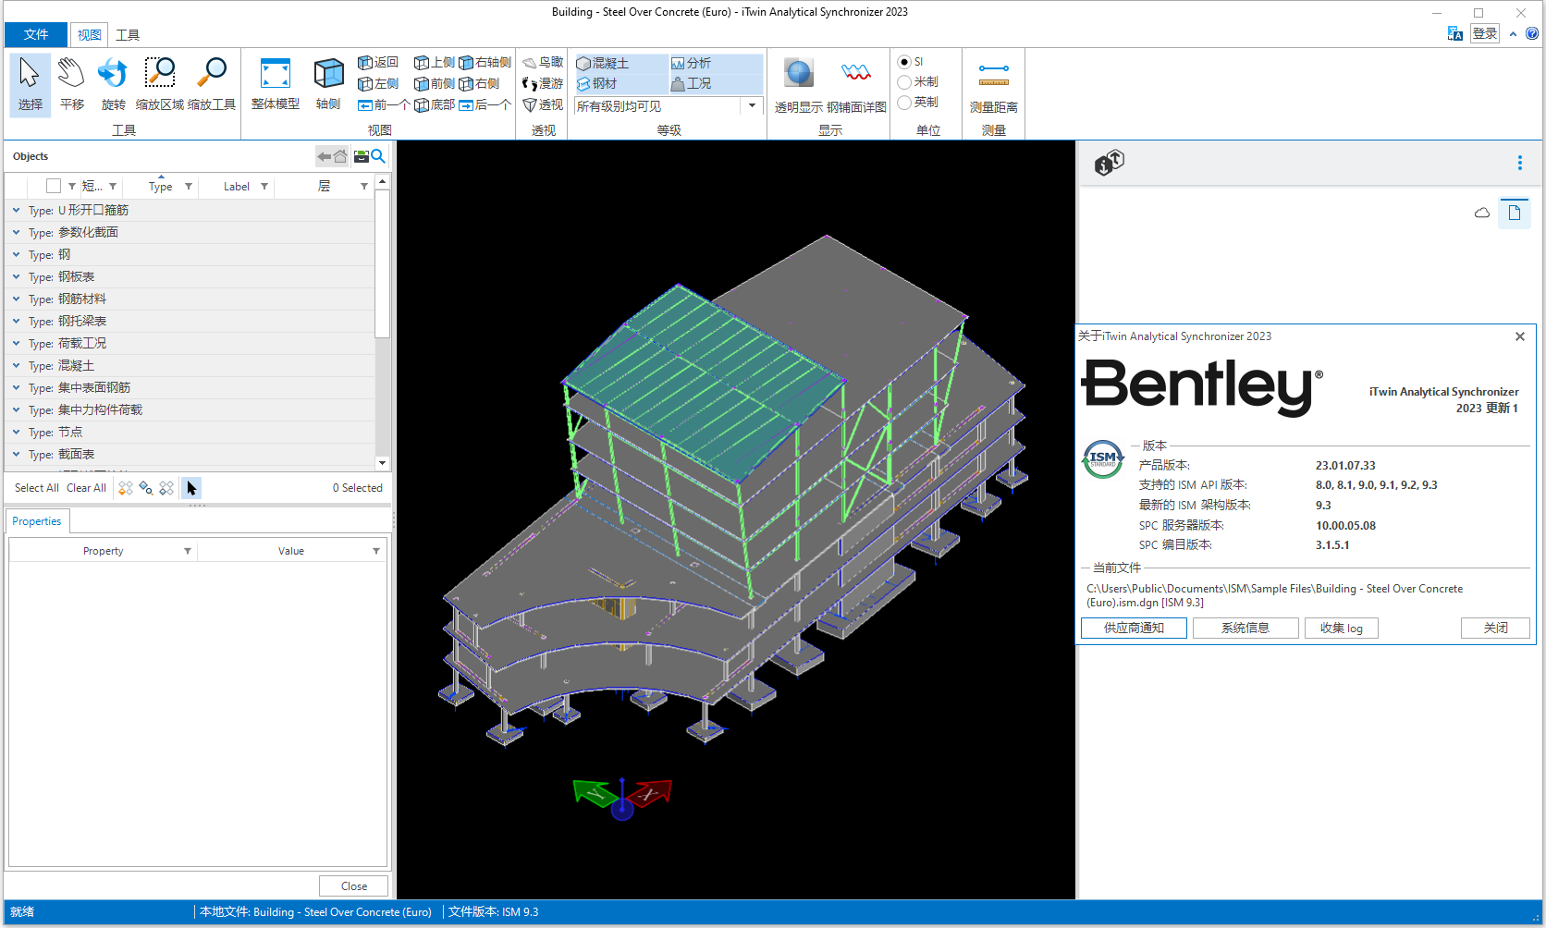1546x928 pixels.
Task: Switch to 右侧 right view
Action: click(480, 84)
